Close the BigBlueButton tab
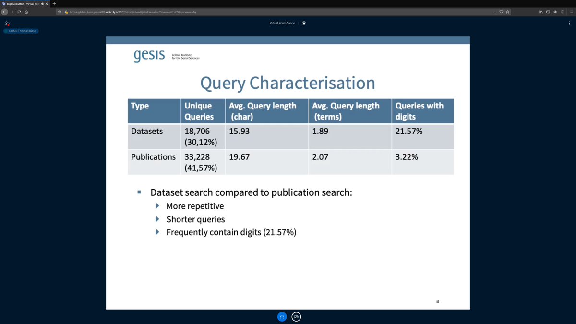This screenshot has height=324, width=576. coord(47,4)
